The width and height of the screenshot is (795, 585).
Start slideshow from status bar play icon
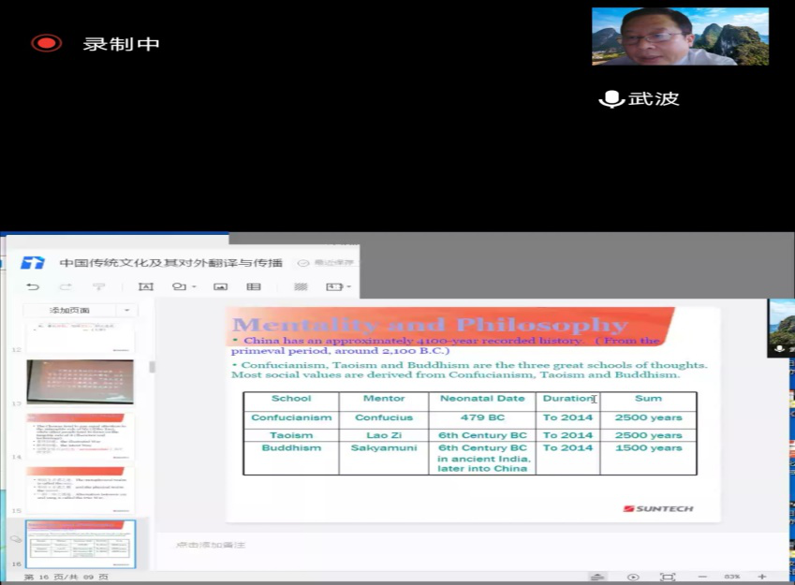tap(633, 578)
